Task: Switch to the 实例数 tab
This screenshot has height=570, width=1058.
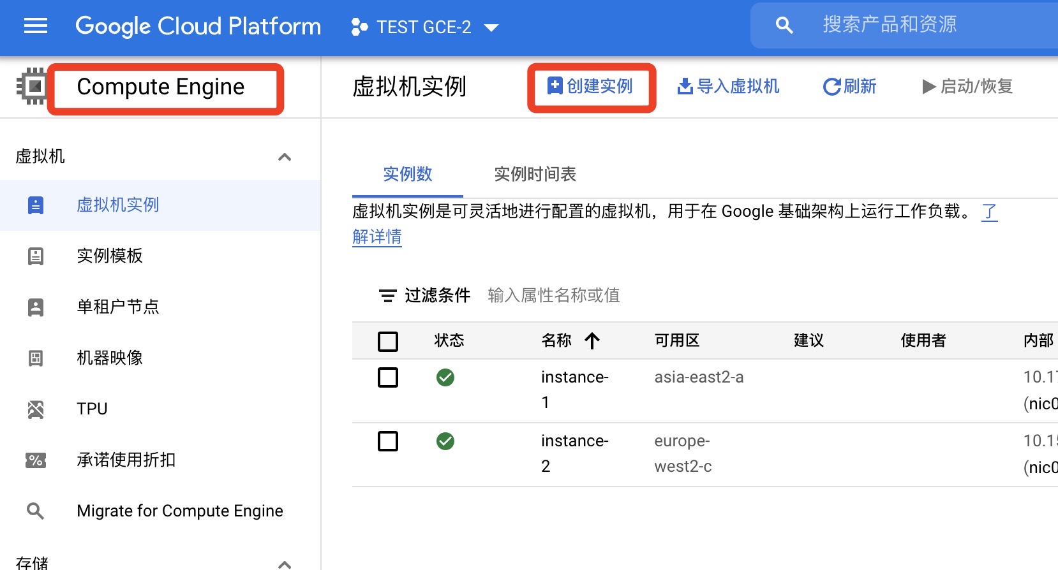Action: pyautogui.click(x=408, y=174)
